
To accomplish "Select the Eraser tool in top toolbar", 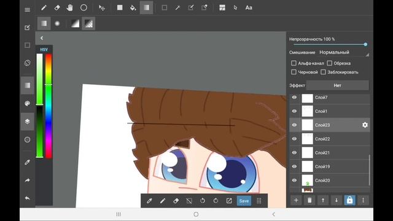I will click(x=57, y=8).
